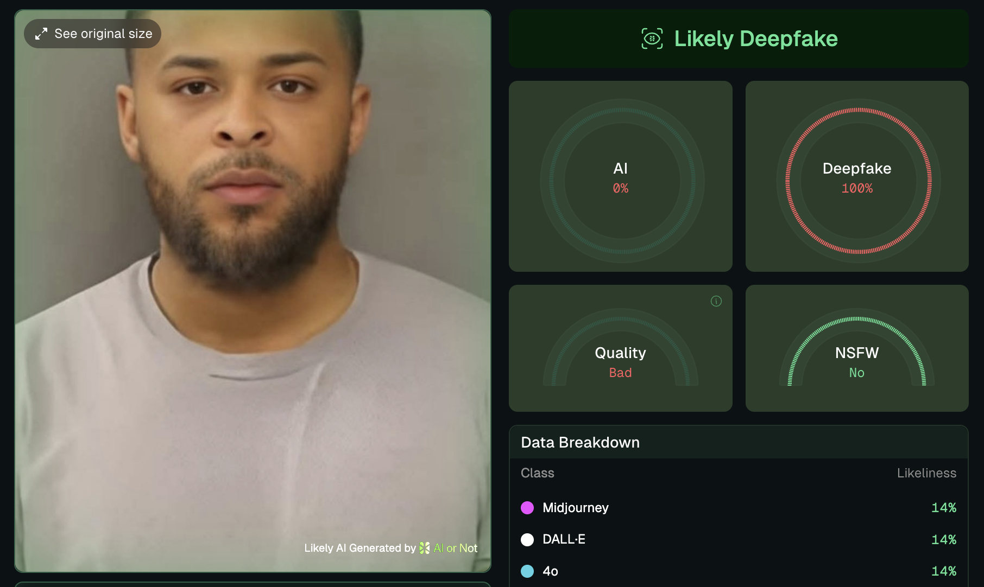Select the DALL·E white color dot
The height and width of the screenshot is (587, 984).
click(527, 539)
